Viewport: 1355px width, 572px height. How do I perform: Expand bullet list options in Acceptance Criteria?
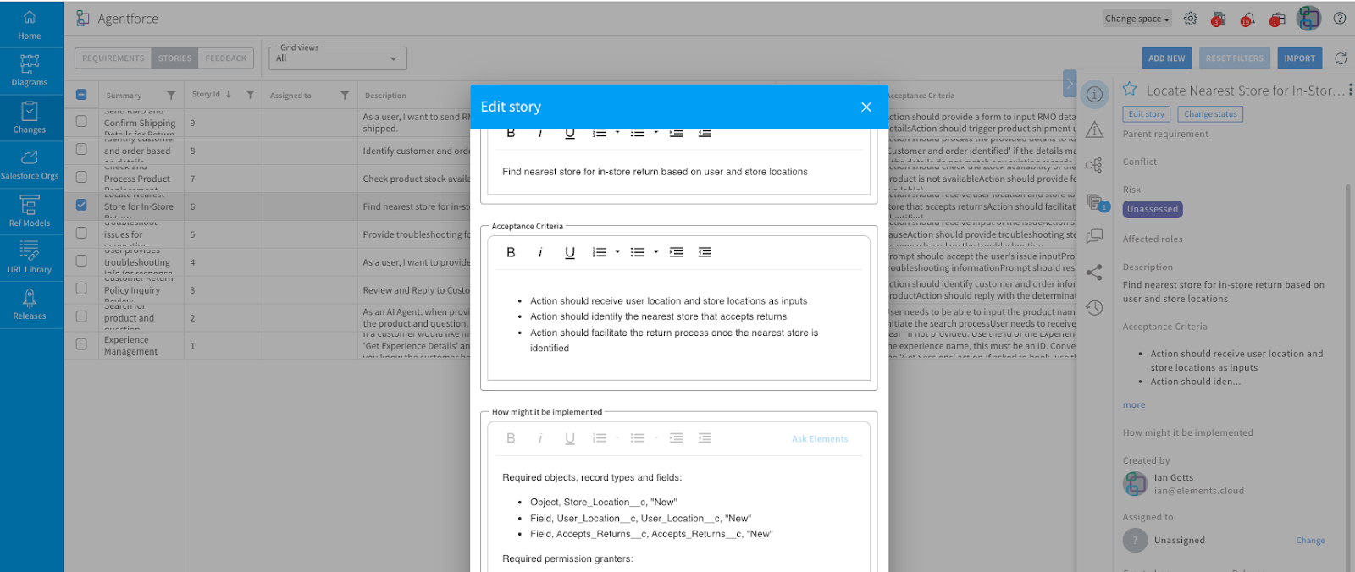(x=655, y=252)
